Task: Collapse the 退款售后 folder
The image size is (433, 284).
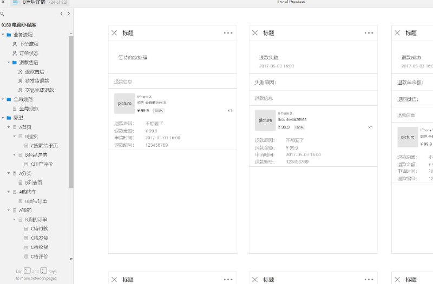Action: [x=9, y=63]
